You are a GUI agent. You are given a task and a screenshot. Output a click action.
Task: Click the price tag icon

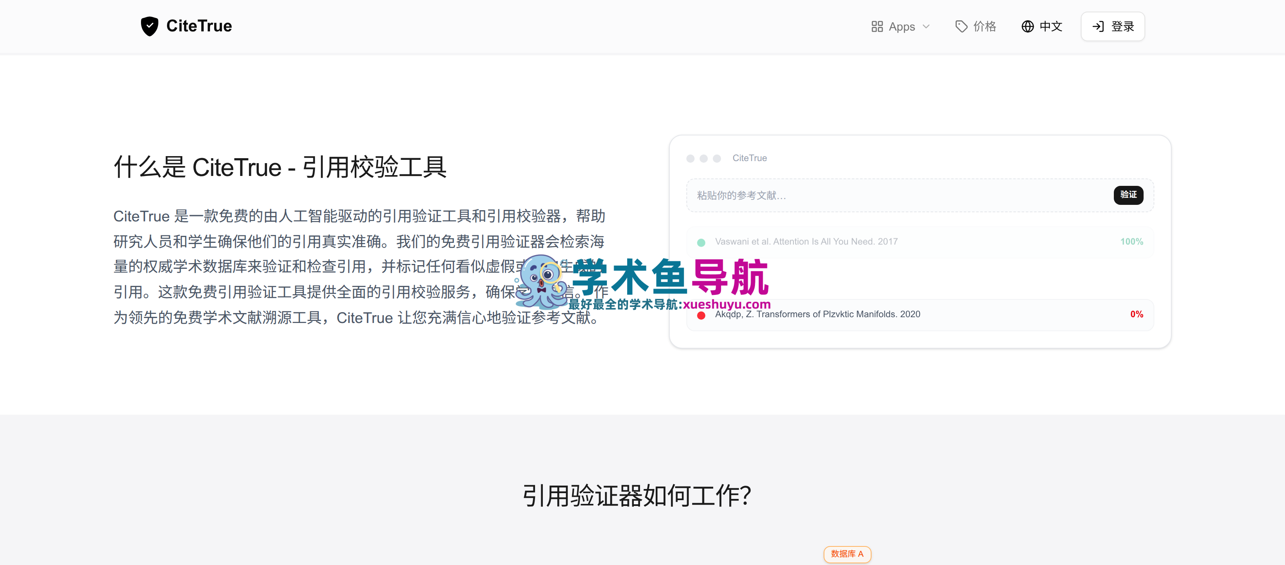coord(961,26)
